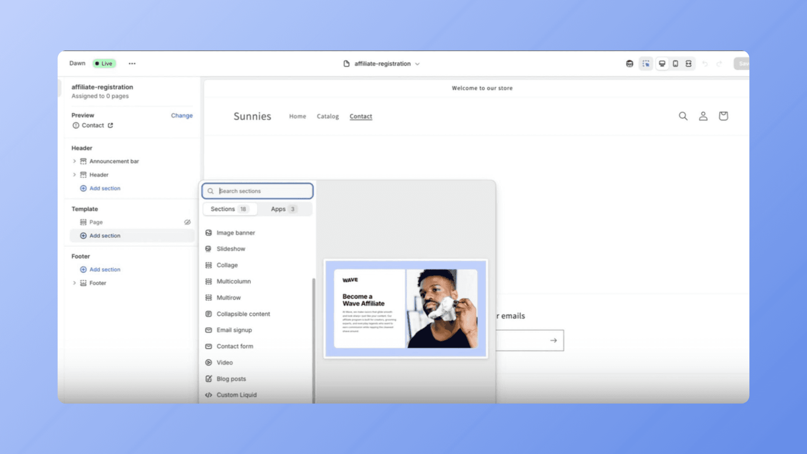This screenshot has height=454, width=807.
Task: Add the Slideshow section
Action: (257, 249)
